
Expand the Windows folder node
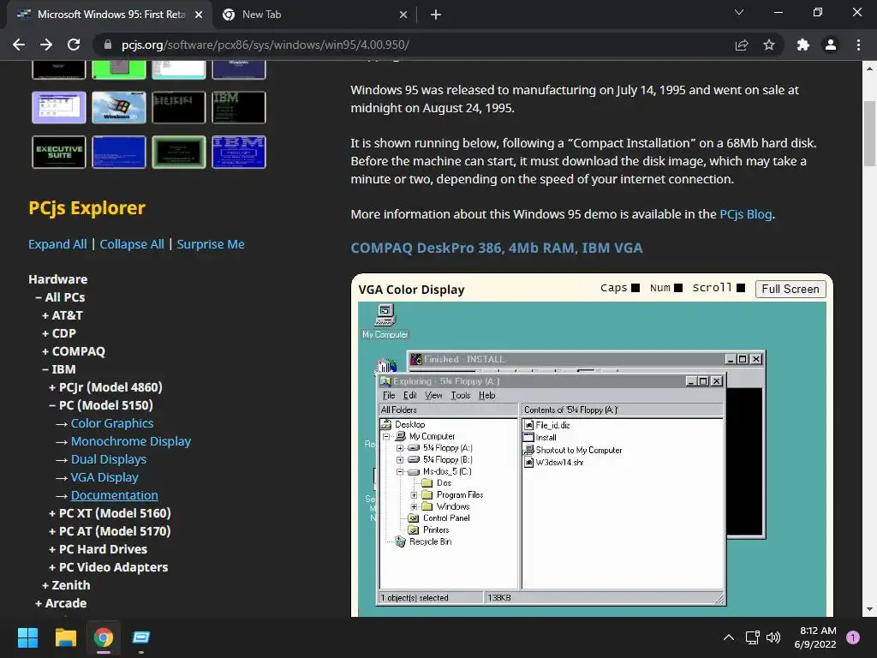pyautogui.click(x=414, y=507)
